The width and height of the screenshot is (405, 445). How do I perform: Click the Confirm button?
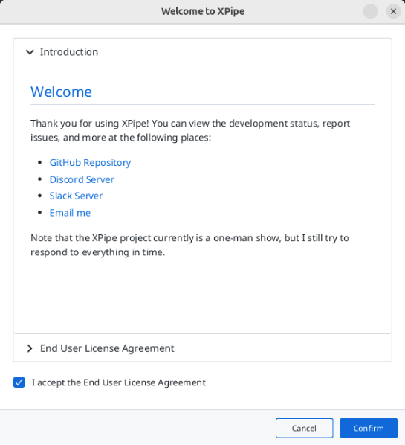click(x=369, y=428)
